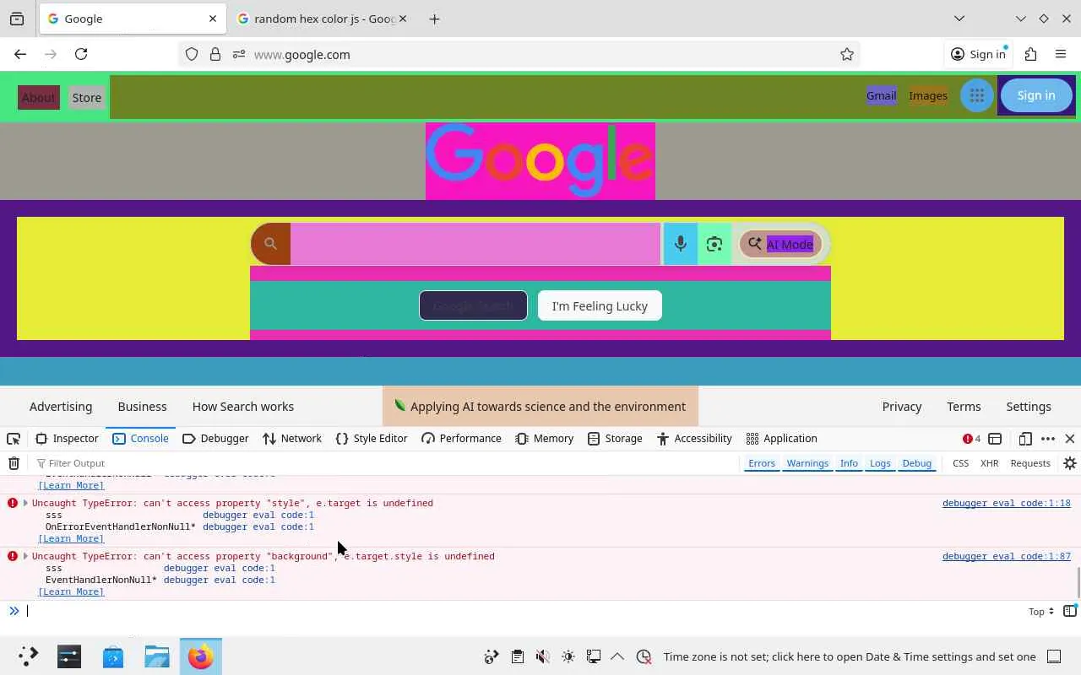1081x675 pixels.
Task: Enable the CSS filter in console
Action: click(960, 463)
